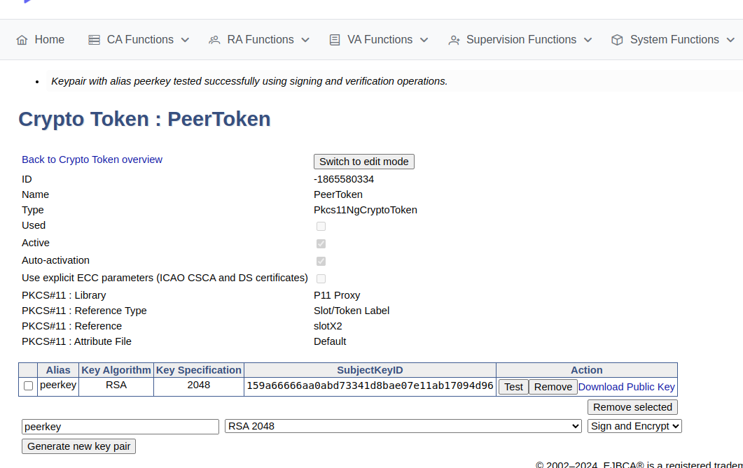Click the key alias text field
The height and width of the screenshot is (468, 743).
click(x=120, y=427)
